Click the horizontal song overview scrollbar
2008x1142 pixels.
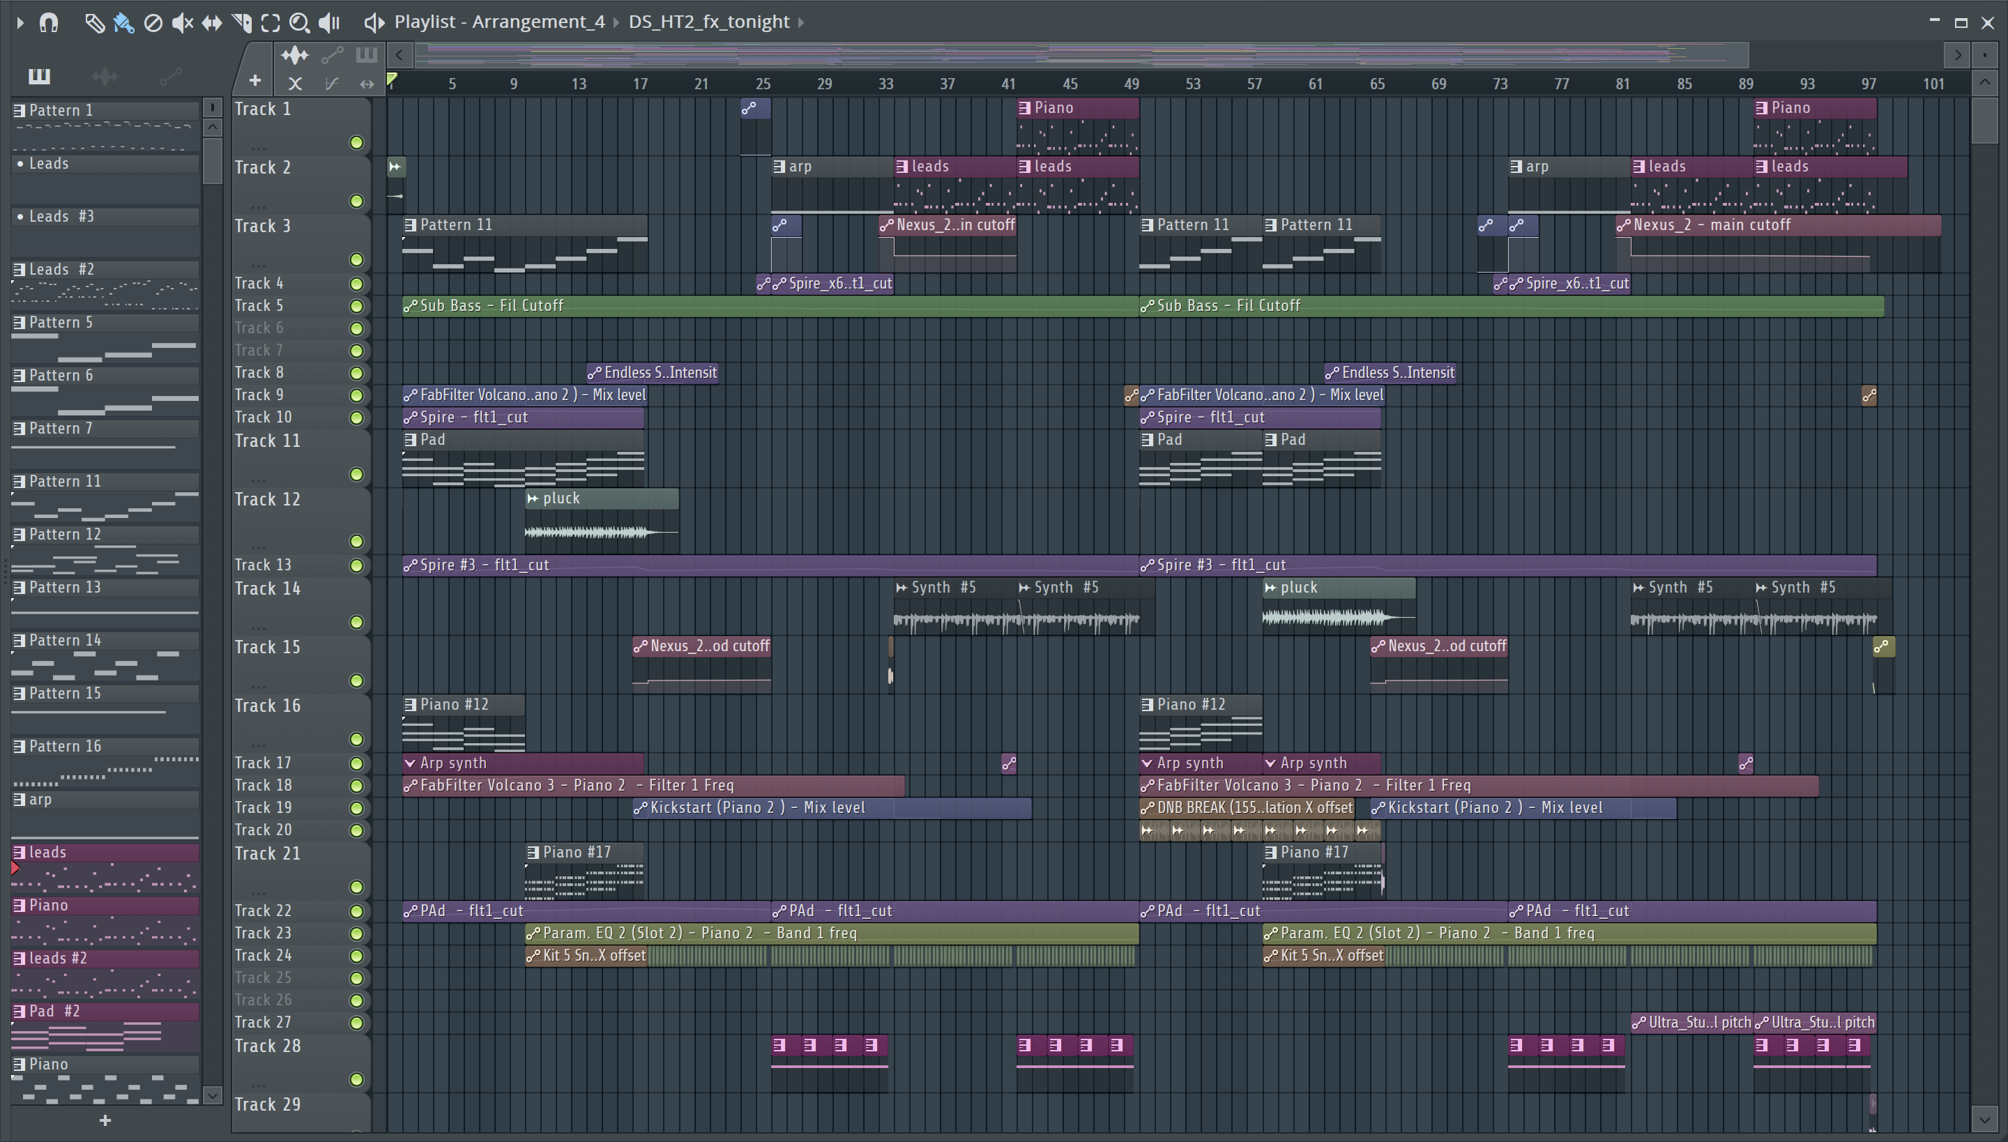pos(1081,55)
